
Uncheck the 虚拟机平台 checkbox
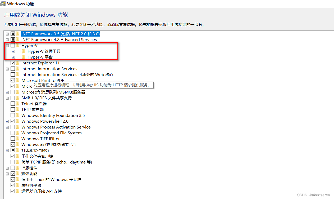[13, 185]
